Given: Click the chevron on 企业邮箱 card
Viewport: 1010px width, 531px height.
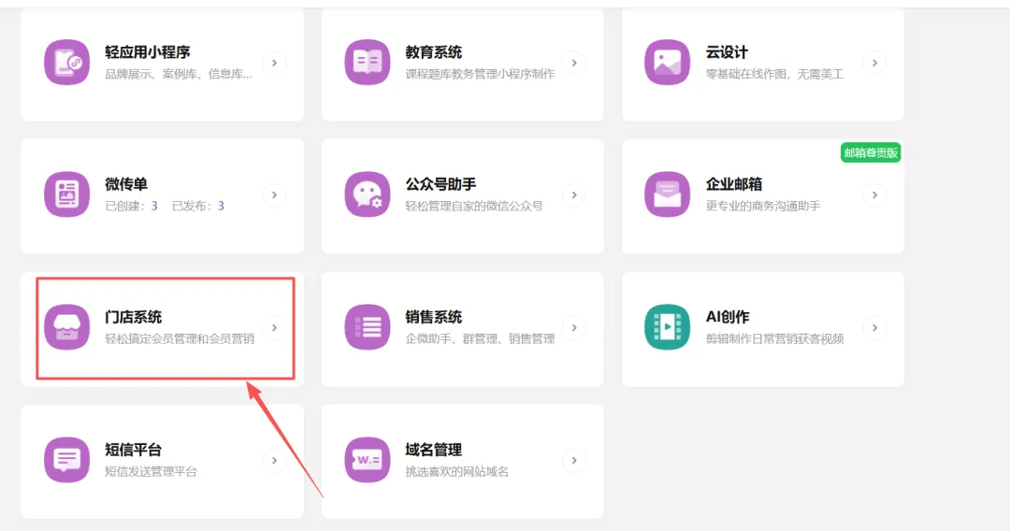Looking at the screenshot, I should pyautogui.click(x=874, y=195).
